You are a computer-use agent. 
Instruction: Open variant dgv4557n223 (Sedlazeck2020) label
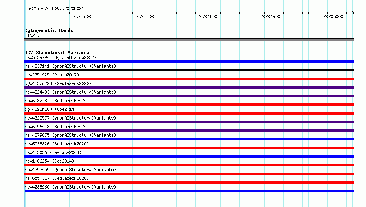58,83
